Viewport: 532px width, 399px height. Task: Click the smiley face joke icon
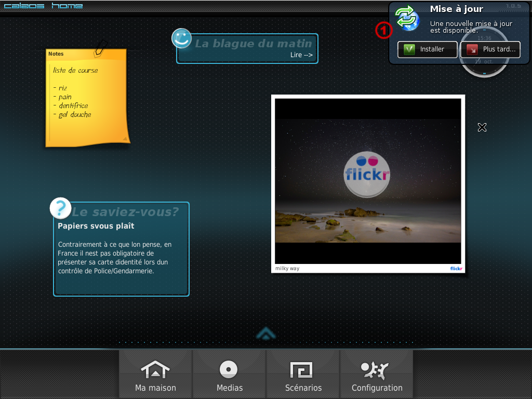181,38
